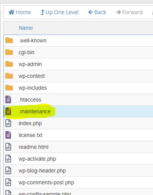153x195 pixels.
Task: Select the wp-content folder name
Action: click(x=32, y=76)
